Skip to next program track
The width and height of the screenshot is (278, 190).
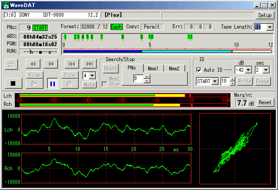tap(89, 64)
